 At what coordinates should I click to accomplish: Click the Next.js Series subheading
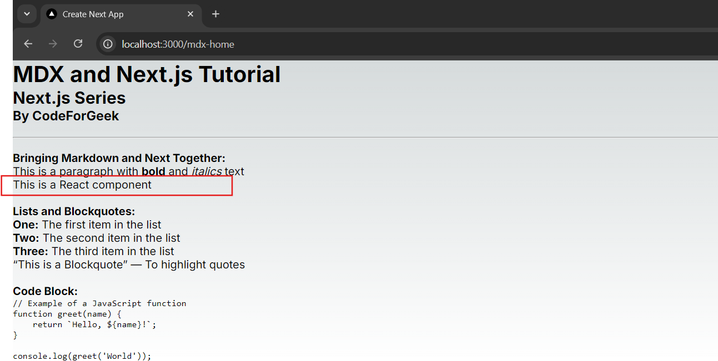coord(69,98)
